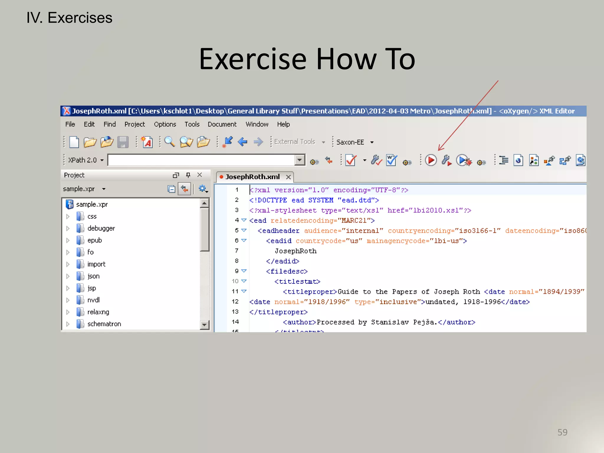Open the Edit menu
Viewport: 604px width, 453px height.
[89, 124]
